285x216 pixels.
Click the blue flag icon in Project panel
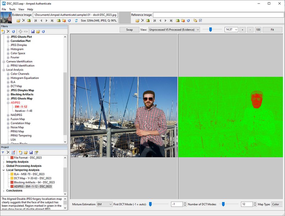coord(3,152)
